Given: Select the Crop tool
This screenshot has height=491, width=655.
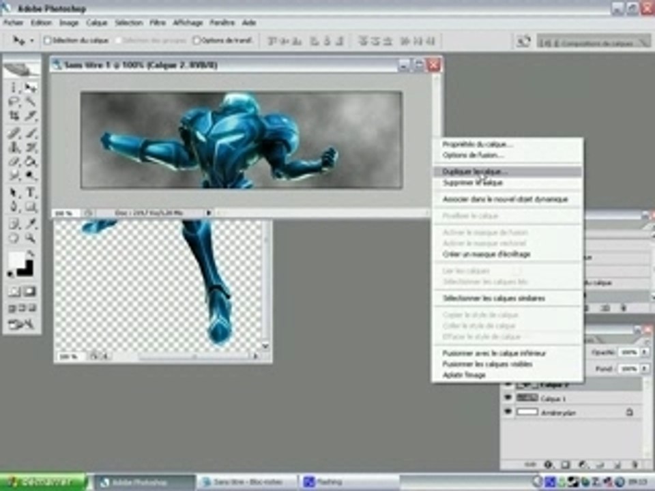Looking at the screenshot, I should point(14,116).
